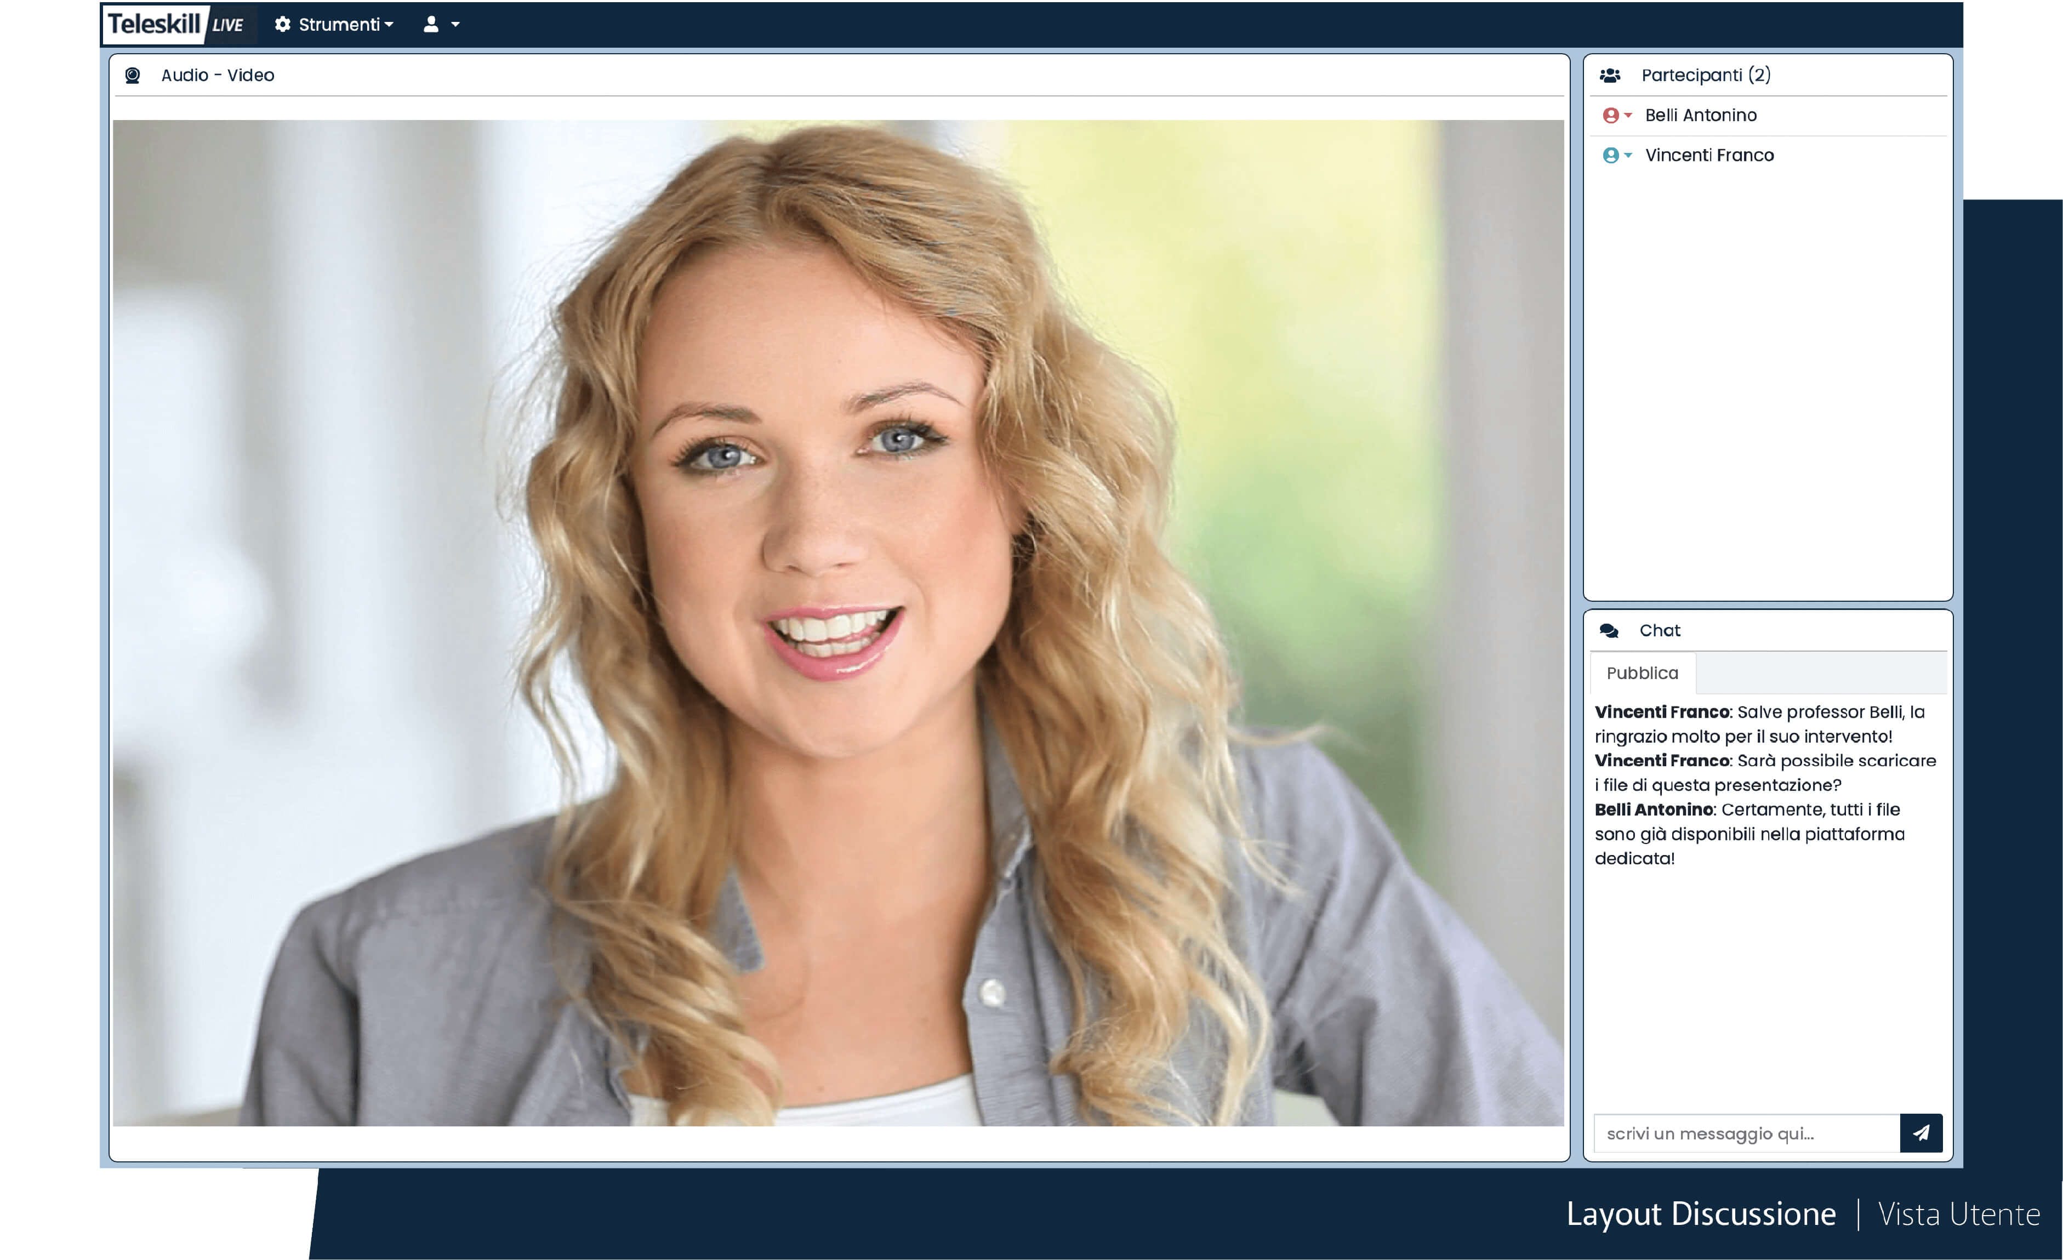The image size is (2063, 1260).
Task: Click the main video stream area
Action: pyautogui.click(x=837, y=623)
